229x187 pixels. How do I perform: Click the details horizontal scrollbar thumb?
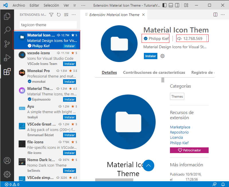pos(114,180)
